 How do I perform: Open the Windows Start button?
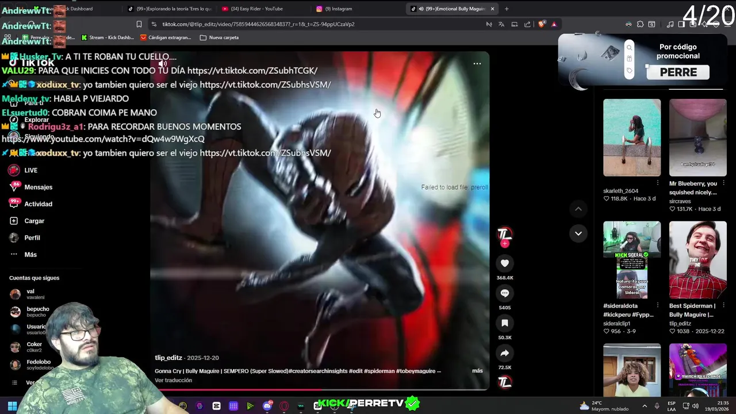click(12, 406)
